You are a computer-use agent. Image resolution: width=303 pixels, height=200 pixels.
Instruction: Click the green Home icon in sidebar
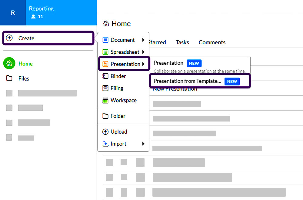pos(9,64)
